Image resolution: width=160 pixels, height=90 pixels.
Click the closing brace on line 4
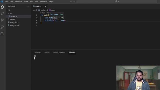click(x=41, y=23)
